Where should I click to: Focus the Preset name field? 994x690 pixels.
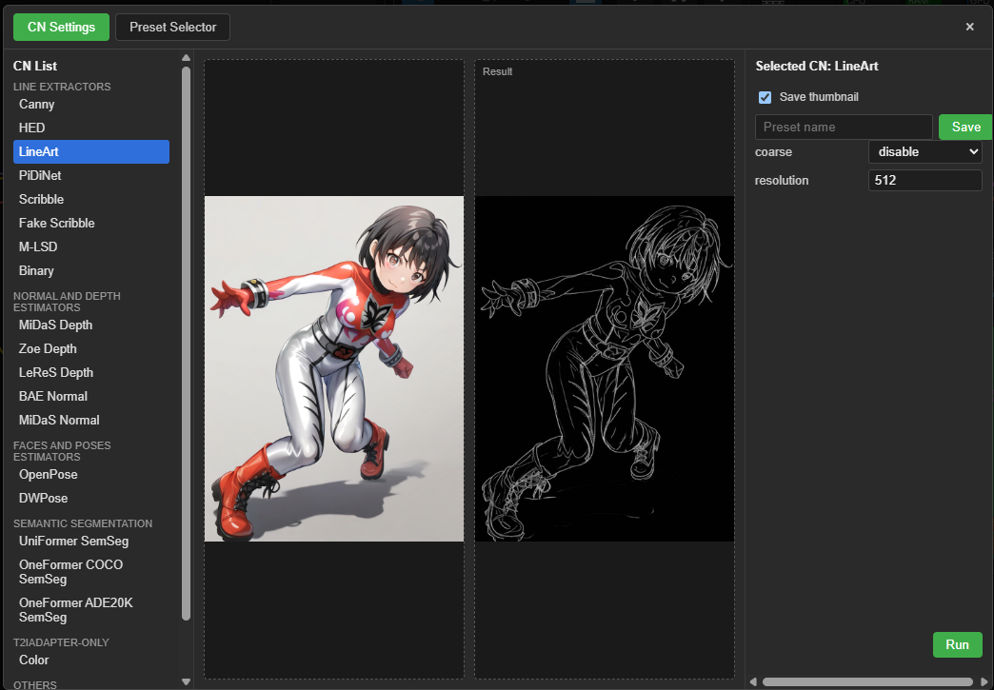pos(844,128)
